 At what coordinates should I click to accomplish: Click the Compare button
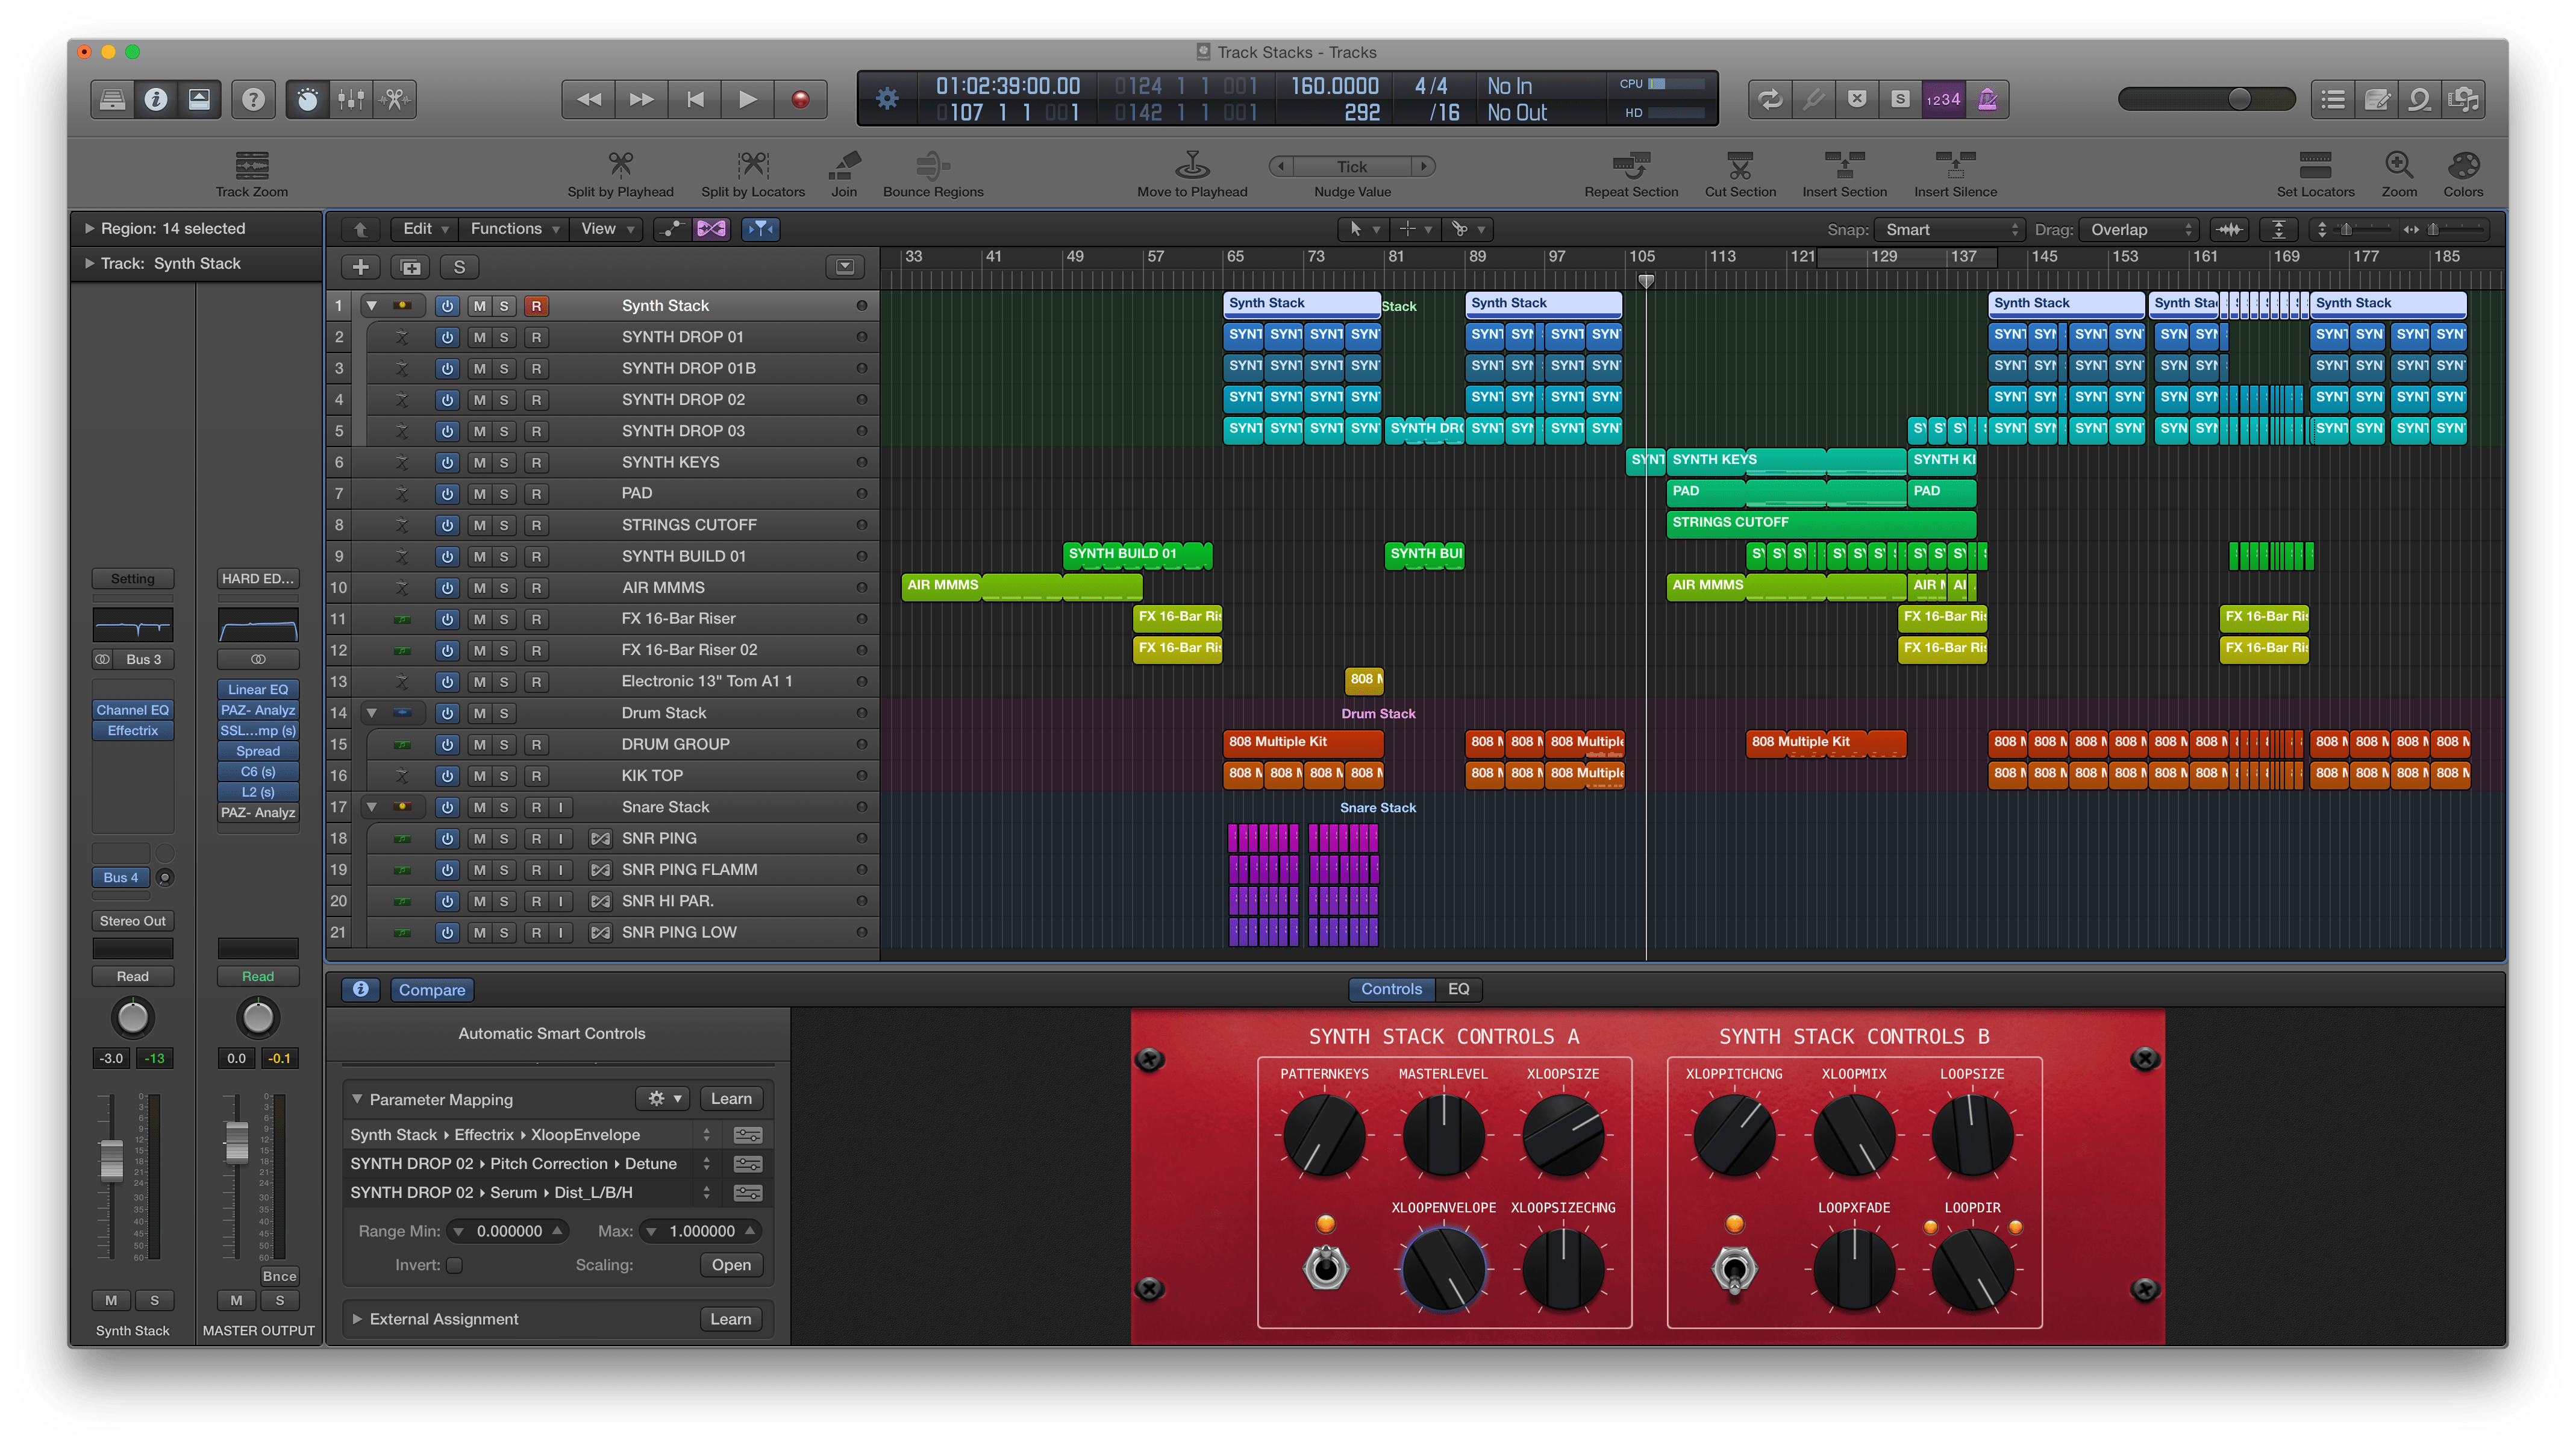[431, 989]
